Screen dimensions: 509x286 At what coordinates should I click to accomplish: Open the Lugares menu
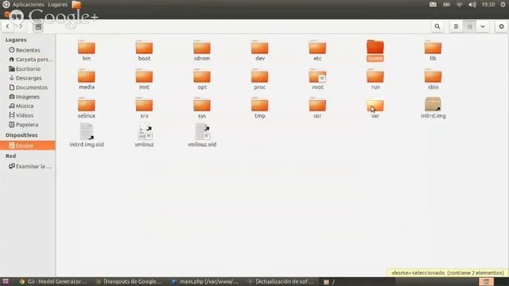[x=58, y=5]
